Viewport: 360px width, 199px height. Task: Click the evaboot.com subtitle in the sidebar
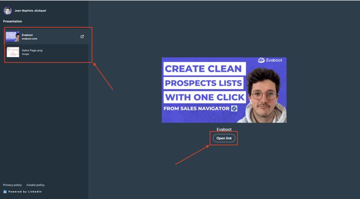29,39
